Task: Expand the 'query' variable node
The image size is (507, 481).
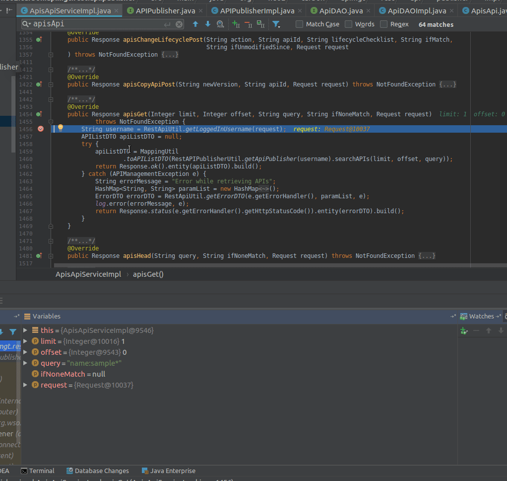Action: (25, 363)
